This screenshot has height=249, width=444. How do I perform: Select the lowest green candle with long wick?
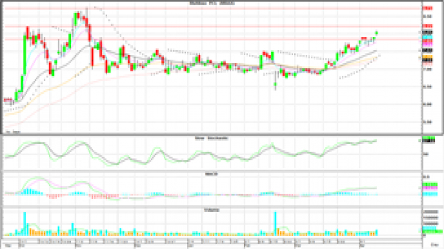coord(275,84)
